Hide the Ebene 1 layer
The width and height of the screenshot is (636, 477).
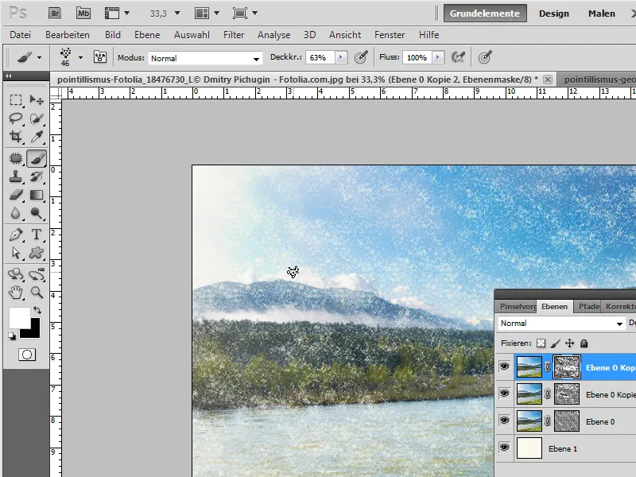click(x=504, y=448)
